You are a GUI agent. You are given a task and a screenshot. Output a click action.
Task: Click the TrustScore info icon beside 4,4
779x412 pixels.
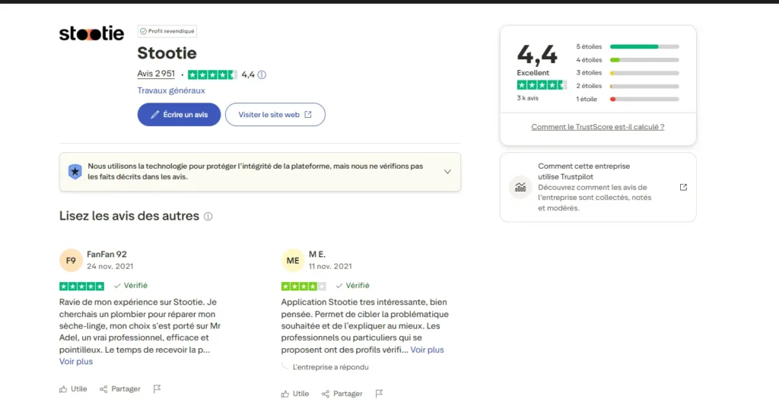262,74
